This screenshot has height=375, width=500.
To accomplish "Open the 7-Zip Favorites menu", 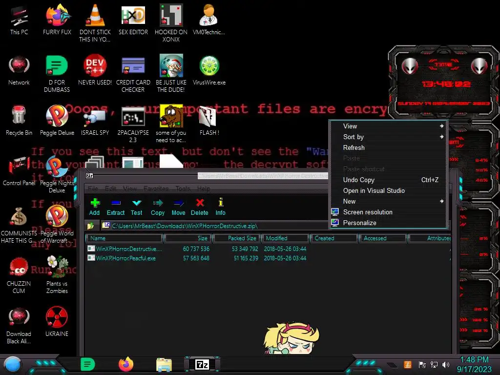I will click(156, 188).
